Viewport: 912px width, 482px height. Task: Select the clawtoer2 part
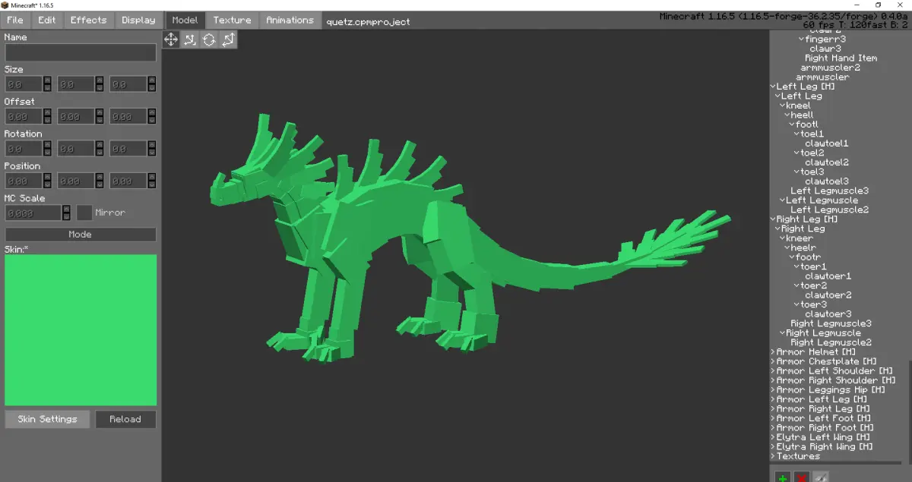pyautogui.click(x=828, y=295)
